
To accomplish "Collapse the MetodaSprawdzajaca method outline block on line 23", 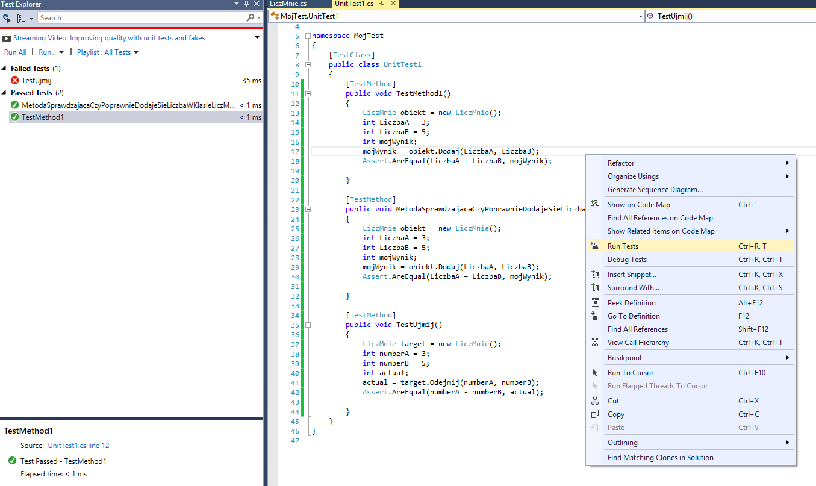I will [308, 209].
